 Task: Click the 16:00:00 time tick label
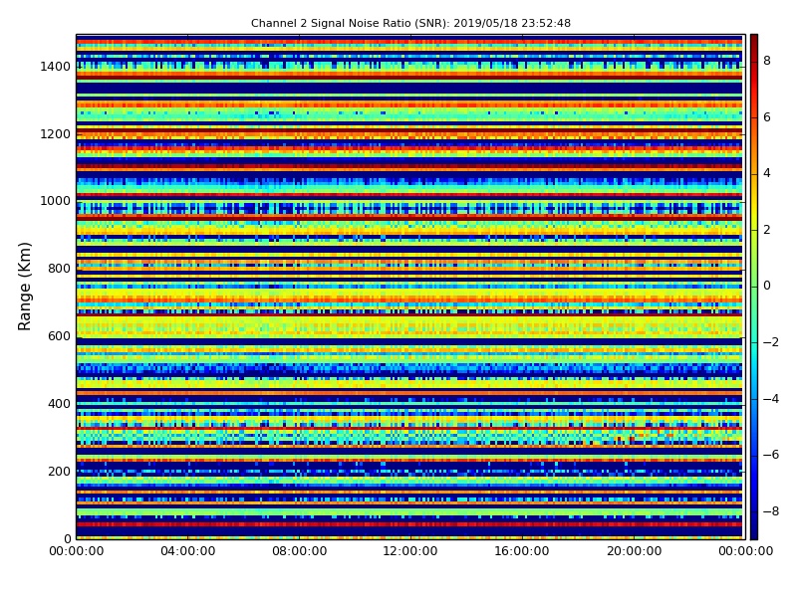coord(522,551)
